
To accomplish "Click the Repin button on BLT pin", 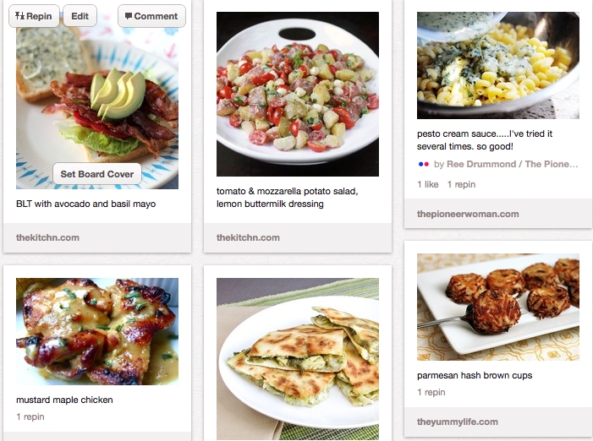I will click(x=34, y=16).
